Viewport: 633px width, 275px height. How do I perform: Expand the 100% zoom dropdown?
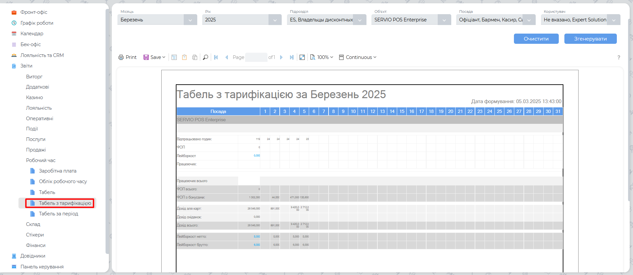pyautogui.click(x=322, y=57)
